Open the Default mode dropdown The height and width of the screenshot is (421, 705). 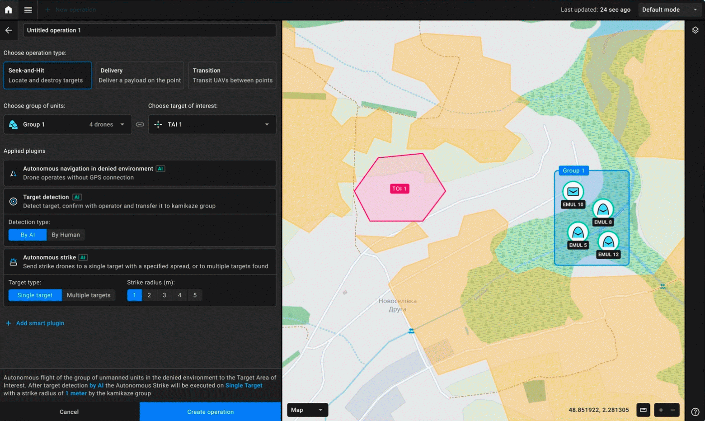click(670, 9)
